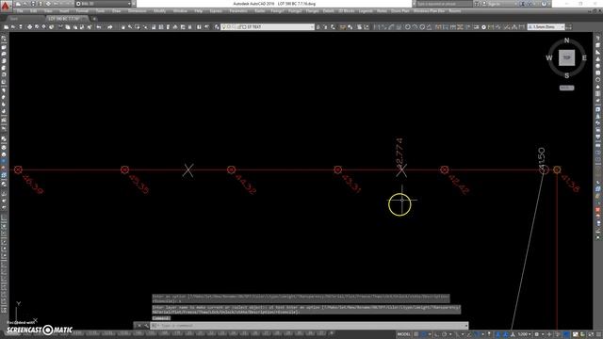This screenshot has height=339, width=603.
Task: Open the File menu
Action: coord(20,11)
